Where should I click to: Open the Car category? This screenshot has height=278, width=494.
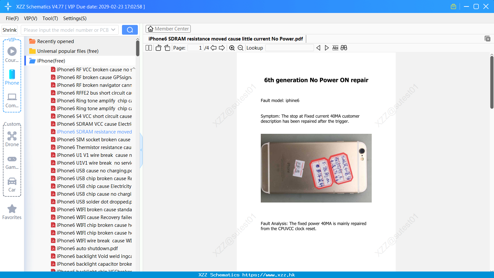point(12,185)
